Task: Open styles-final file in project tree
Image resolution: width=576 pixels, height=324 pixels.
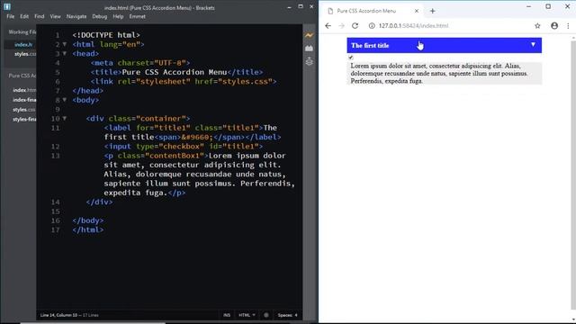Action: (24, 120)
